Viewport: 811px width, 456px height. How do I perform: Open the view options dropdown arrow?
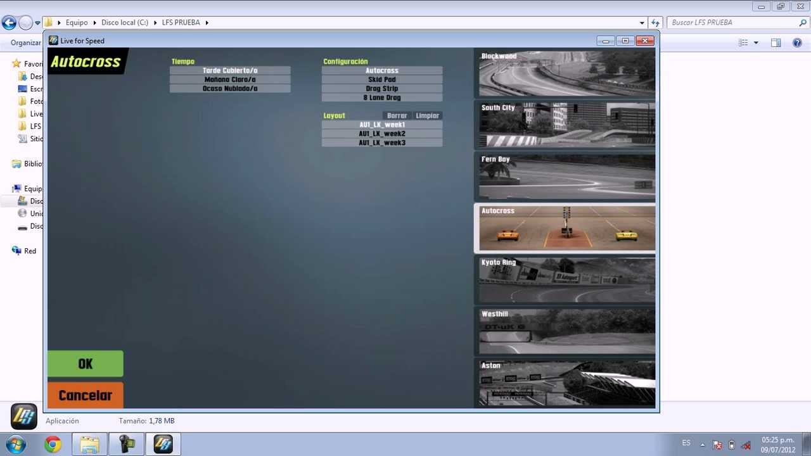[x=756, y=42]
